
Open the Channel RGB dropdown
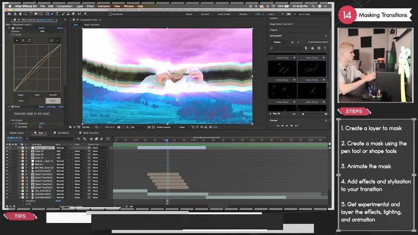tap(51, 31)
